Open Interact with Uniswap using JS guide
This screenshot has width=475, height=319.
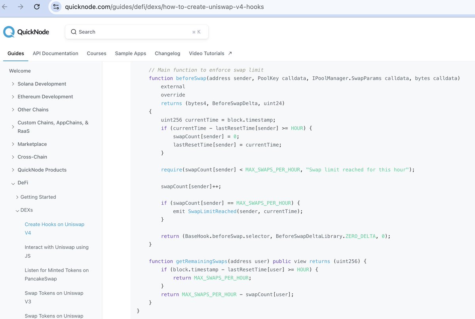click(x=57, y=251)
